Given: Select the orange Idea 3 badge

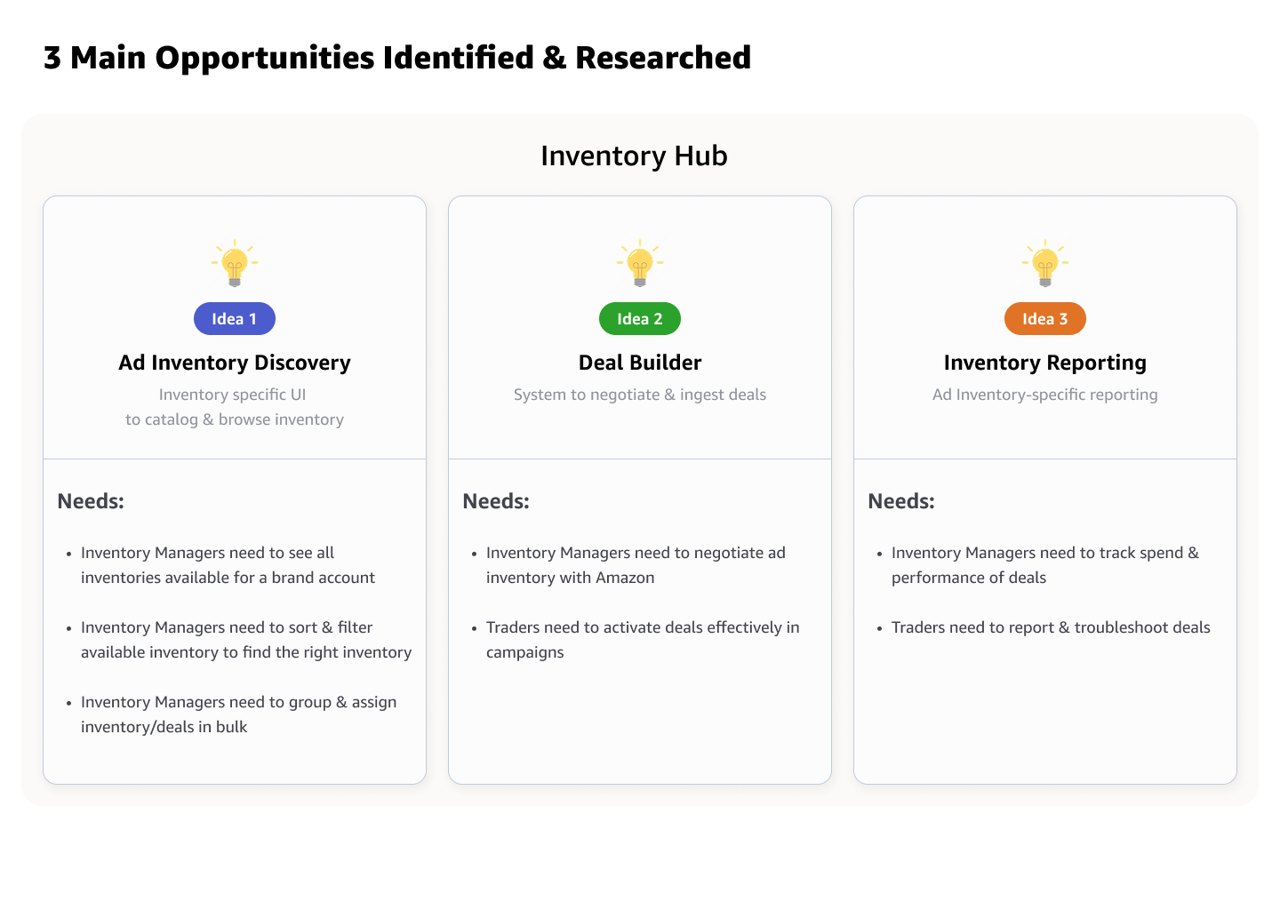Looking at the screenshot, I should click(x=1045, y=319).
